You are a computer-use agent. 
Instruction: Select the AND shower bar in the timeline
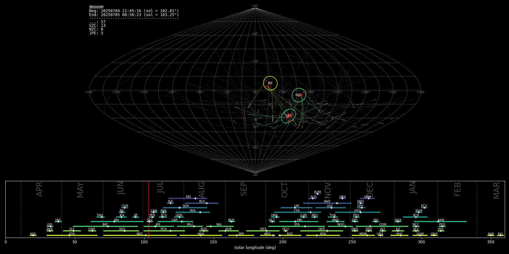(x=327, y=203)
